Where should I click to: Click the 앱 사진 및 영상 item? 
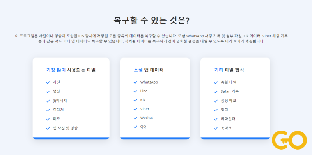65,128
